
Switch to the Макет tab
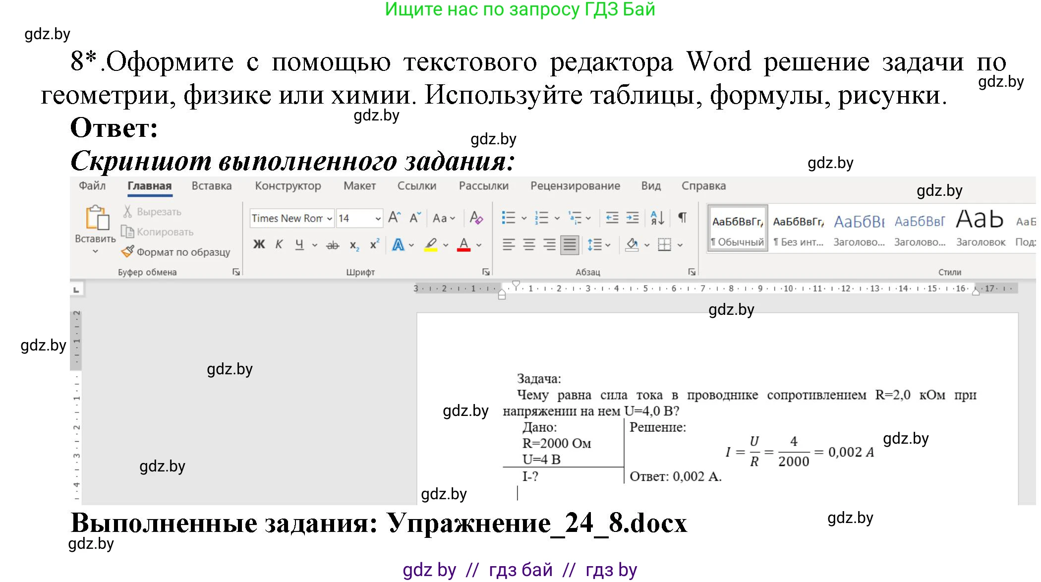pos(359,186)
